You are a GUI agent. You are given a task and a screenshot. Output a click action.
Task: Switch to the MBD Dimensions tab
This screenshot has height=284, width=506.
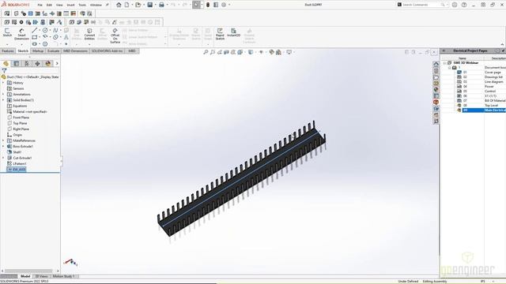pos(75,50)
